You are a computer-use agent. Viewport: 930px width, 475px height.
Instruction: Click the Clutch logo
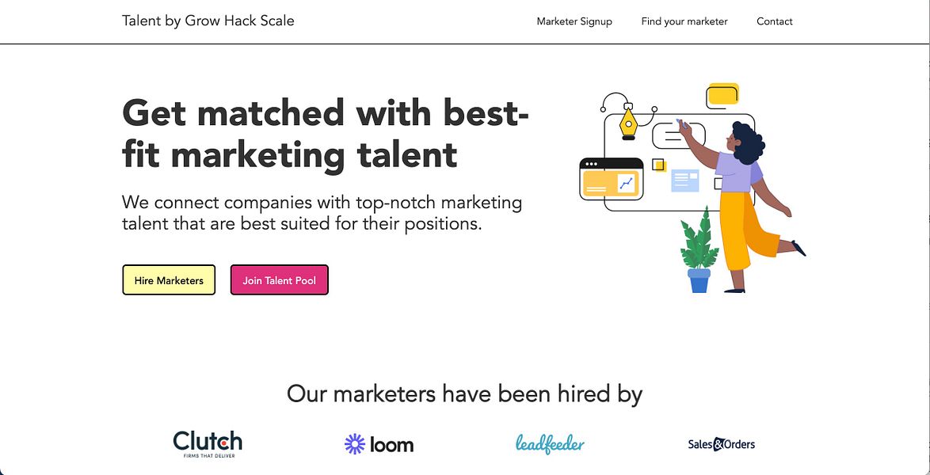click(207, 443)
